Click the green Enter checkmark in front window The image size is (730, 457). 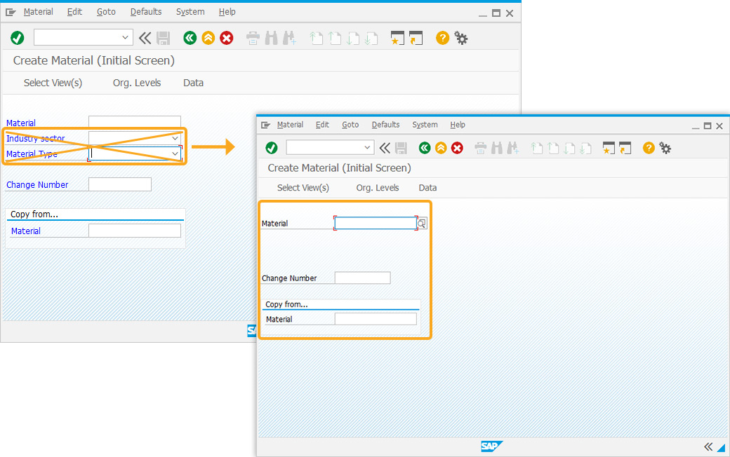272,149
